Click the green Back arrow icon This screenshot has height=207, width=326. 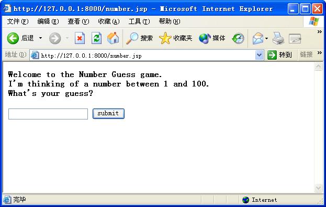pyautogui.click(x=13, y=38)
